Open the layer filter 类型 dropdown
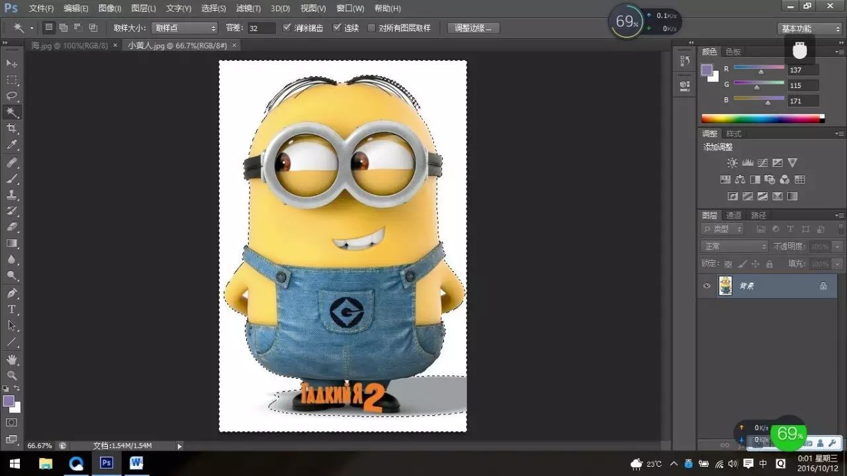This screenshot has width=847, height=476. 722,229
